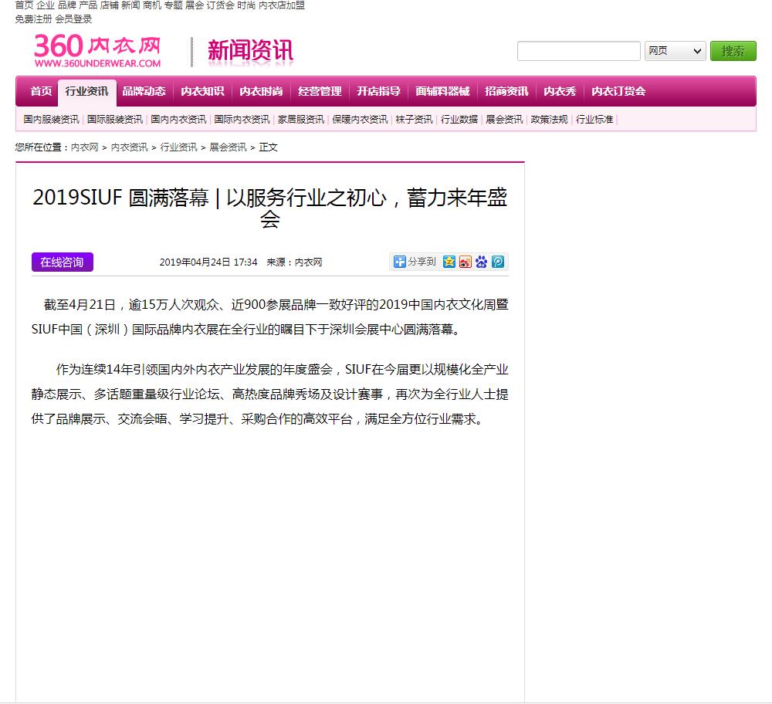Focus the search input field
This screenshot has width=772, height=704.
tap(578, 51)
